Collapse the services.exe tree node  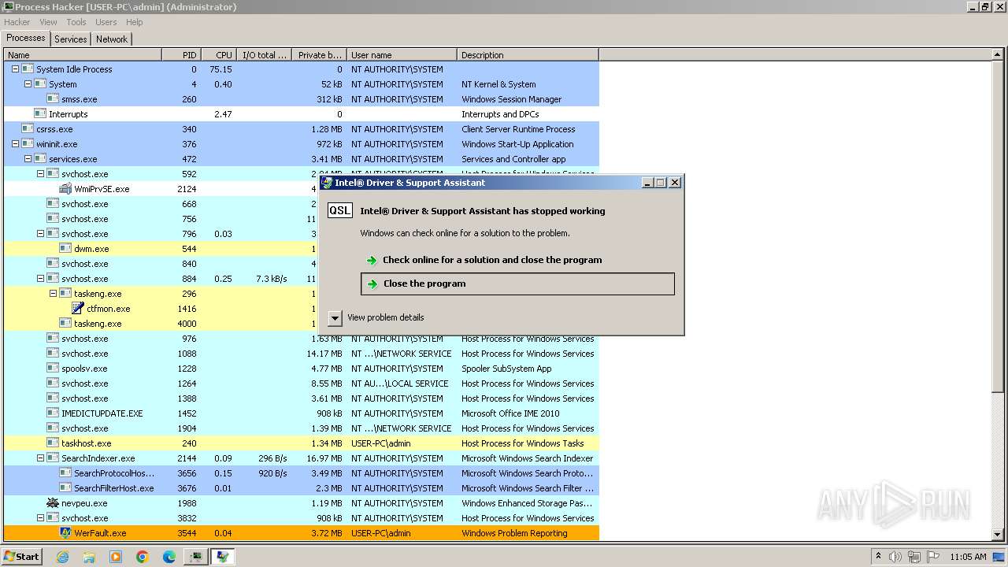[28, 159]
